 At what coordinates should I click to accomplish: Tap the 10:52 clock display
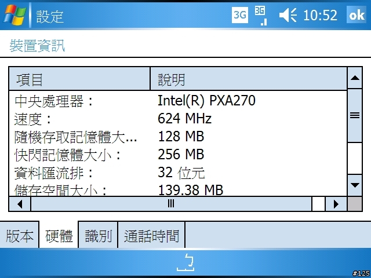(x=320, y=16)
